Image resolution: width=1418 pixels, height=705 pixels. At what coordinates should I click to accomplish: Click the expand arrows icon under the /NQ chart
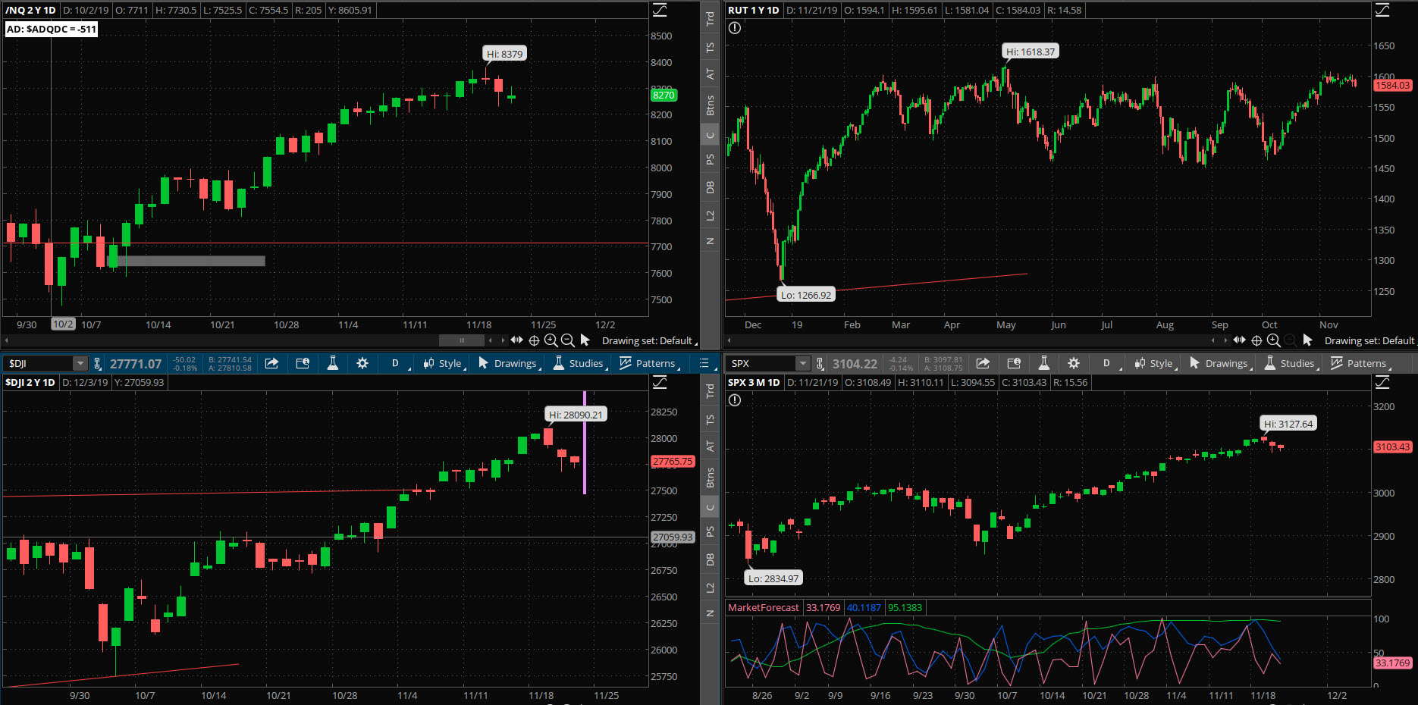tap(517, 340)
